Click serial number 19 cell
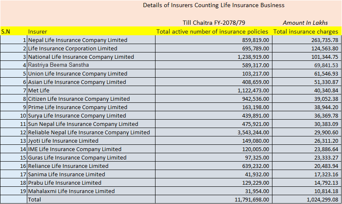The height and width of the screenshot is (204, 342). pyautogui.click(x=14, y=191)
